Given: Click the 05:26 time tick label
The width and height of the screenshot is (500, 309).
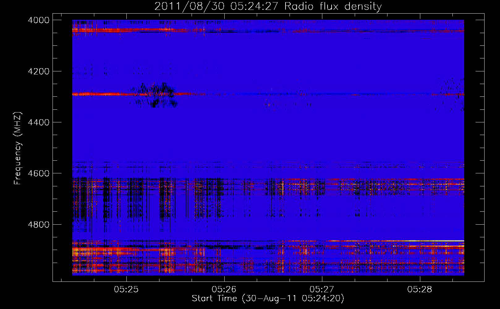Looking at the screenshot, I should click(x=224, y=290).
